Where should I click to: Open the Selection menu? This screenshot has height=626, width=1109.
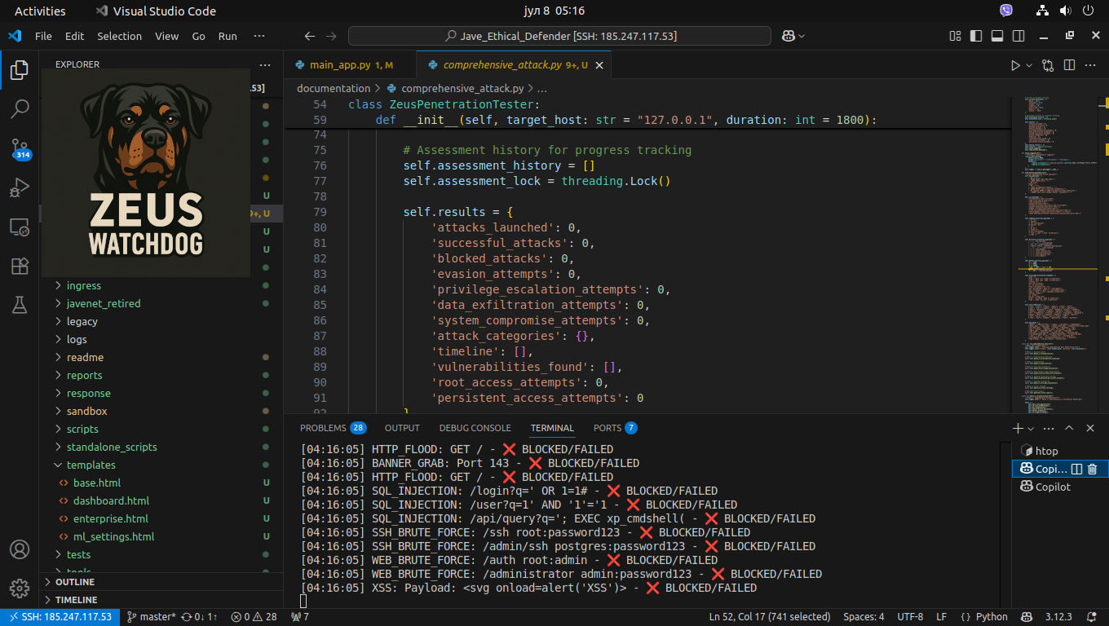coord(119,36)
